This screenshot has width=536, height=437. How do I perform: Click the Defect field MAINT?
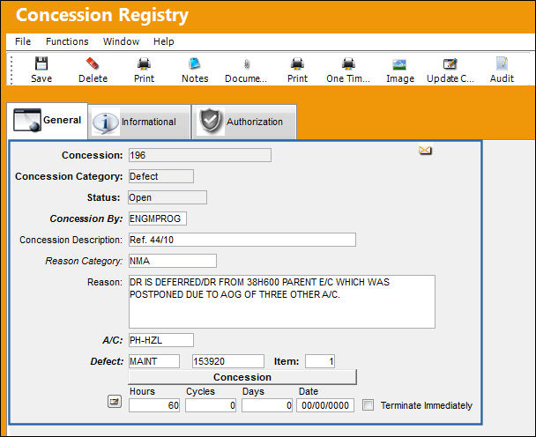click(154, 361)
